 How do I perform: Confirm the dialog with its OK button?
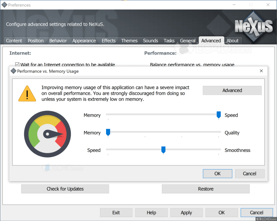[218, 174]
